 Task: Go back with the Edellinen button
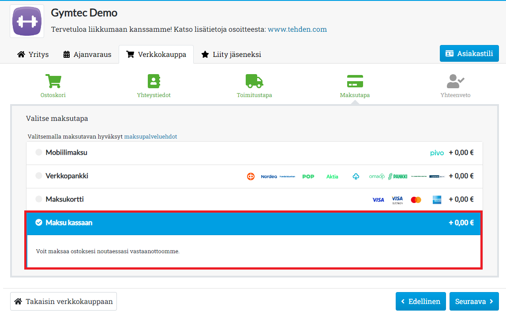pyautogui.click(x=420, y=301)
